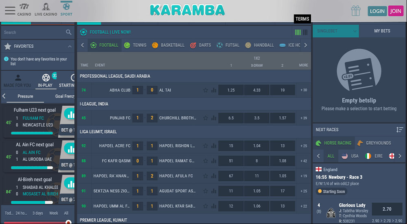Show more race countries with right arrow

pos(400,156)
